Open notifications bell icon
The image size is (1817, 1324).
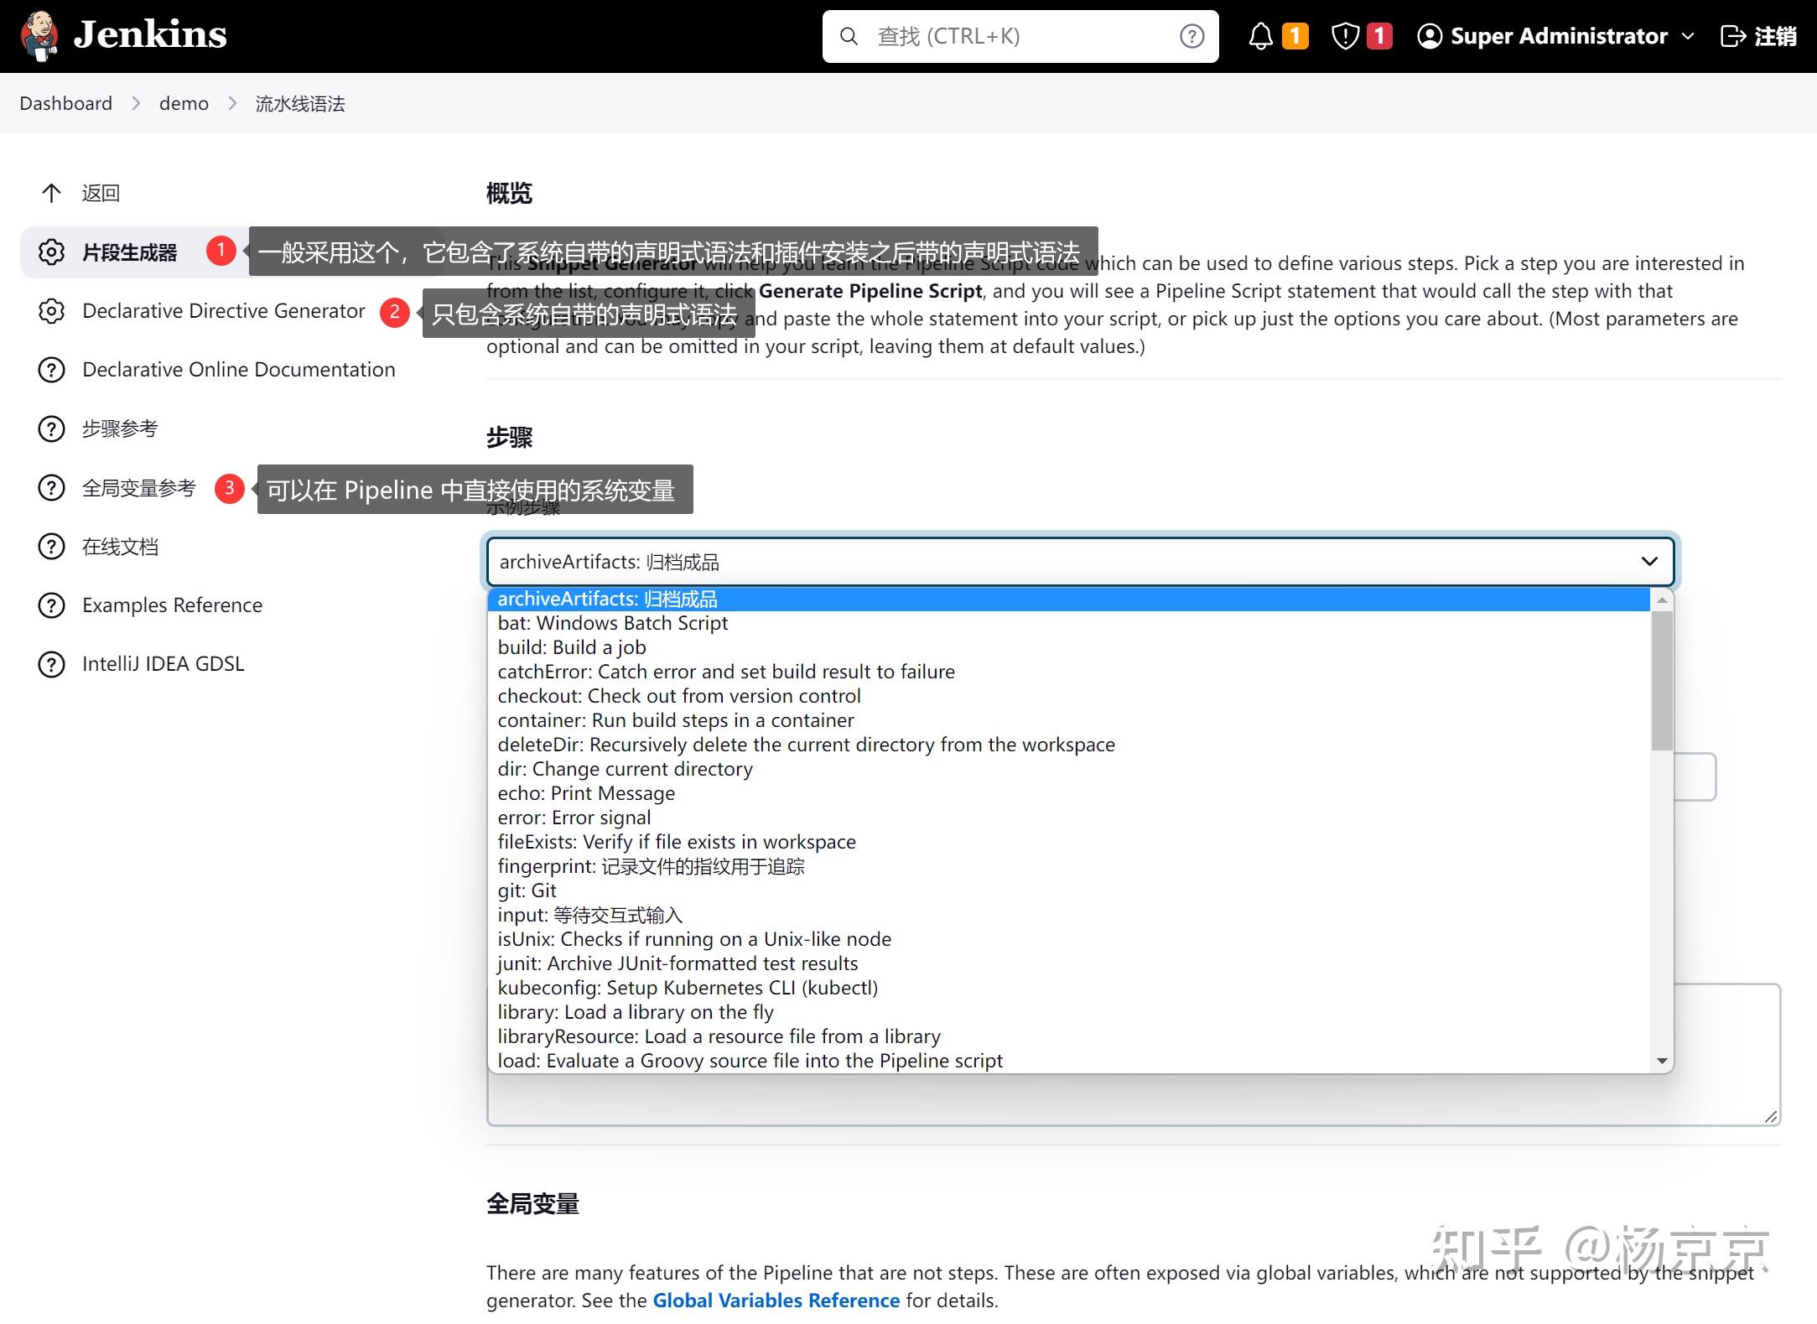(1260, 36)
